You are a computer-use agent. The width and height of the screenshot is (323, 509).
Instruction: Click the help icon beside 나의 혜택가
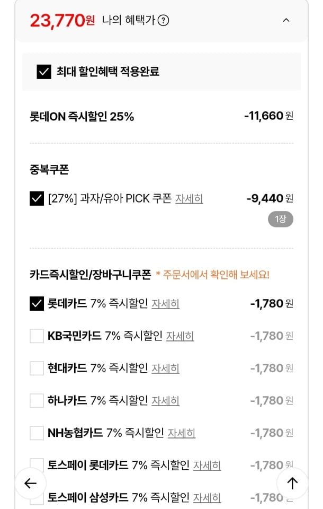[164, 21]
